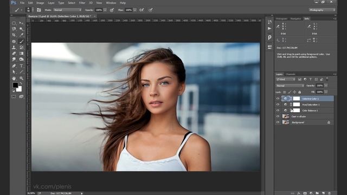Open the brush Mode dropdown
The image size is (347, 195).
(x=67, y=10)
